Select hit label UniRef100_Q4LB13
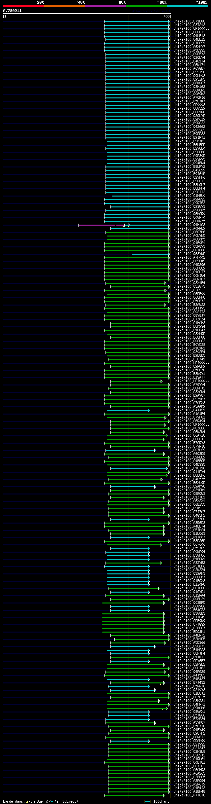The image size is (211, 804). (x=189, y=36)
